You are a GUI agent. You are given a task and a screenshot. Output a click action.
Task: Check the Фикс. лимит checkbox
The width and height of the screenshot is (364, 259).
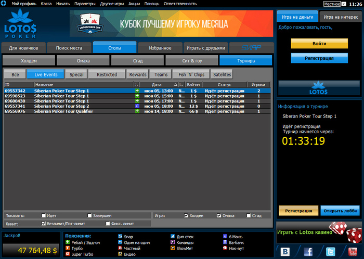pyautogui.click(x=108, y=224)
